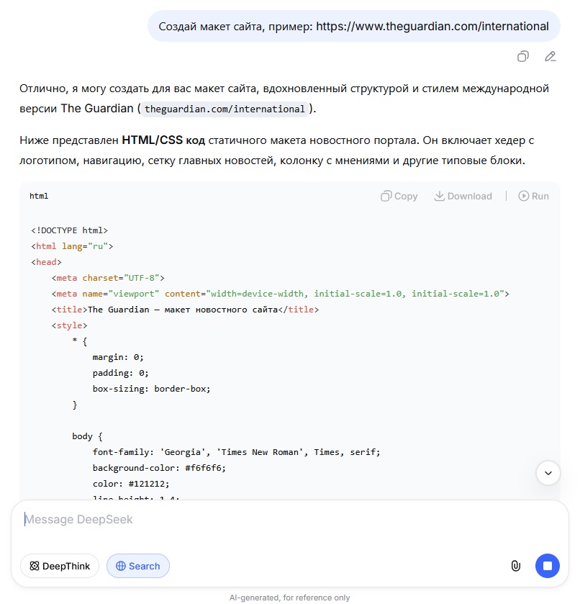Click the 'padding: 0;' code line
This screenshot has width=580, height=604.
[121, 373]
